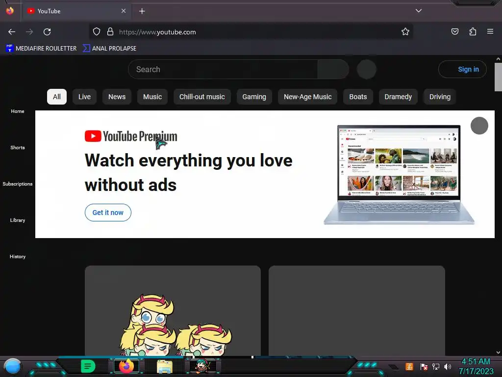Image resolution: width=502 pixels, height=377 pixels.
Task: Select the Chill-out music chip
Action: [x=202, y=97]
